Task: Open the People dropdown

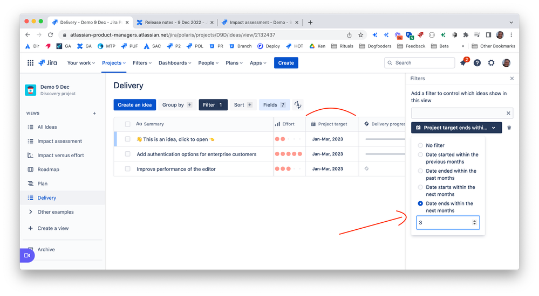Action: [x=208, y=63]
